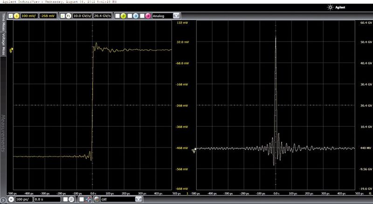Toggle the zoom checkbox
Viewport: 373px width, 204px height.
[65, 199]
